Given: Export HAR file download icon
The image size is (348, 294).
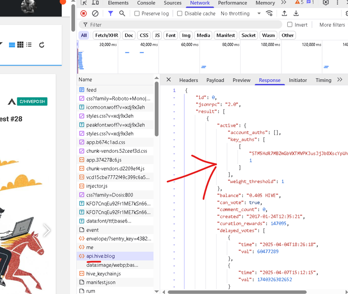Looking at the screenshot, I should tap(296, 14).
